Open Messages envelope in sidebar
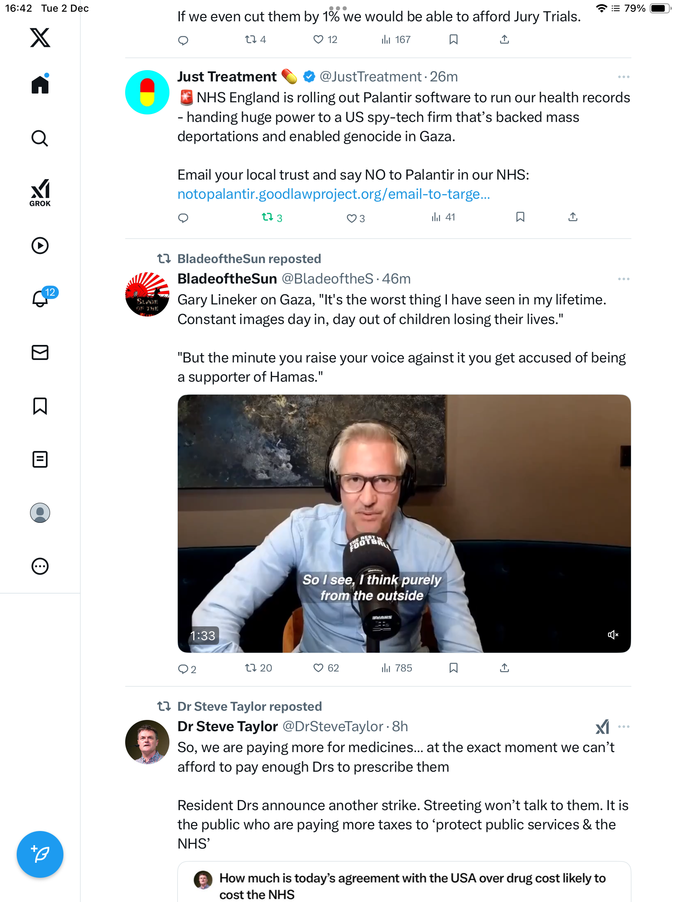The width and height of the screenshot is (676, 902). tap(40, 352)
